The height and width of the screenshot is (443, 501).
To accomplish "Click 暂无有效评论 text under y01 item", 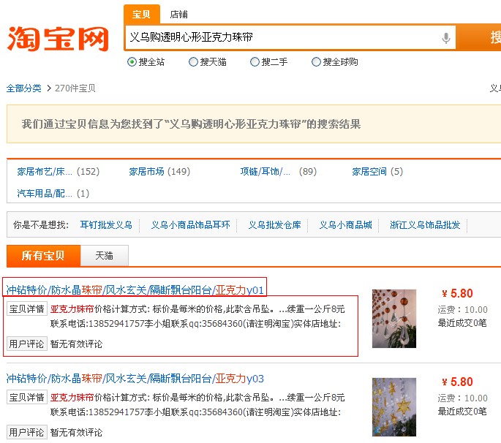I will pos(76,344).
